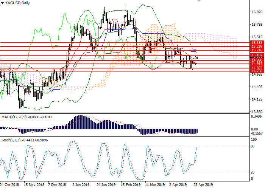Click the 14.990 red price level label
This screenshot has height=189, width=265.
tap(256, 60)
